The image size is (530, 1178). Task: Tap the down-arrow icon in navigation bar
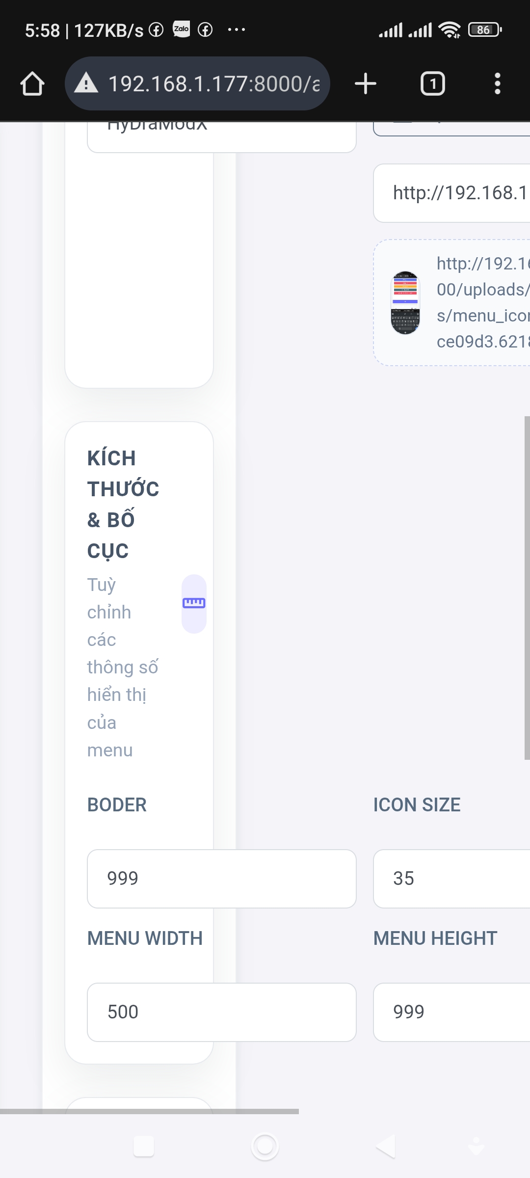(x=476, y=1147)
